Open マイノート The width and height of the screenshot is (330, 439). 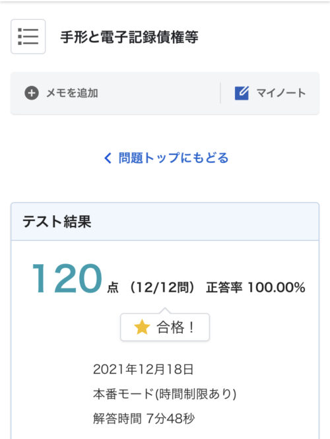[281, 93]
